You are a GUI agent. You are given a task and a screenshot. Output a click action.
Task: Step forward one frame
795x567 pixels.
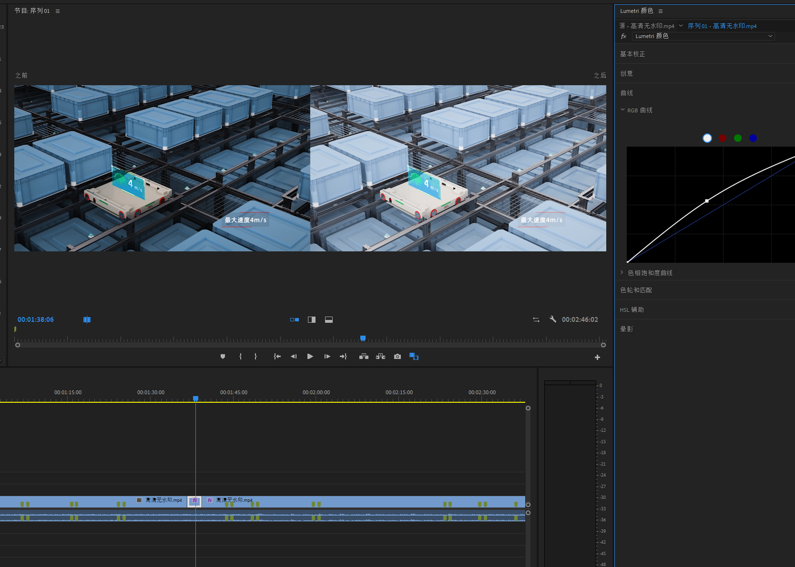point(327,357)
